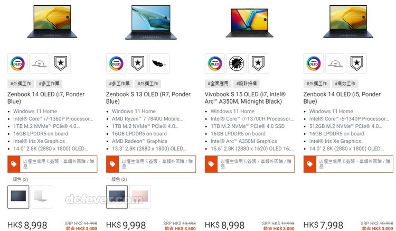Click 180-degree hinge icon under Zenbook 14 i7
Viewport: 396px width, 231px height.
click(39, 63)
